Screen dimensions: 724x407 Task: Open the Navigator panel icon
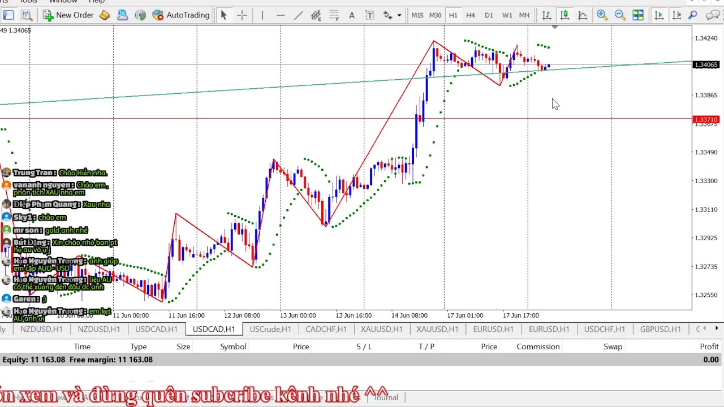[8, 15]
